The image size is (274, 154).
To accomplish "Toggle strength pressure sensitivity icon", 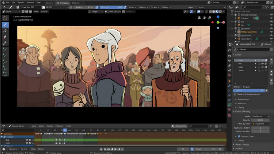I will (x=125, y=7).
